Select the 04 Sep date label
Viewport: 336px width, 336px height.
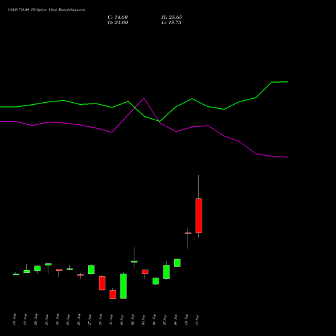154,319
